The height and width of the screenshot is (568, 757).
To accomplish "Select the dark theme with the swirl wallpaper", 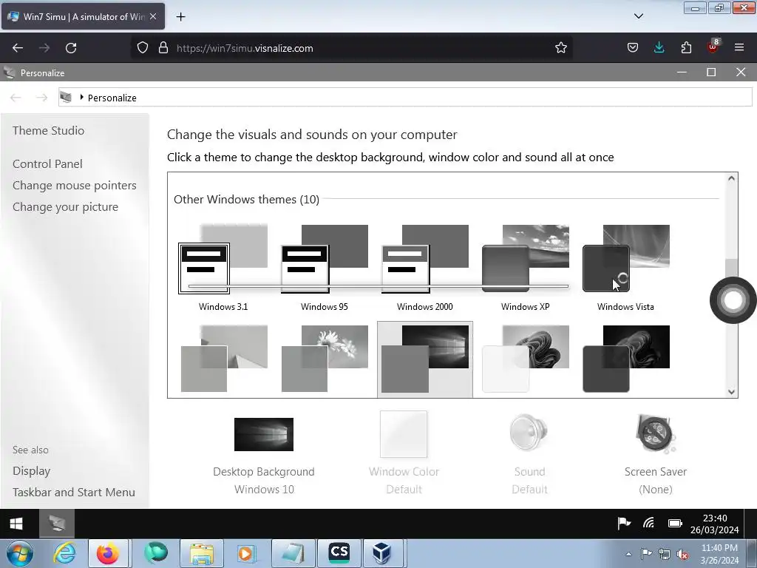I will (625, 359).
